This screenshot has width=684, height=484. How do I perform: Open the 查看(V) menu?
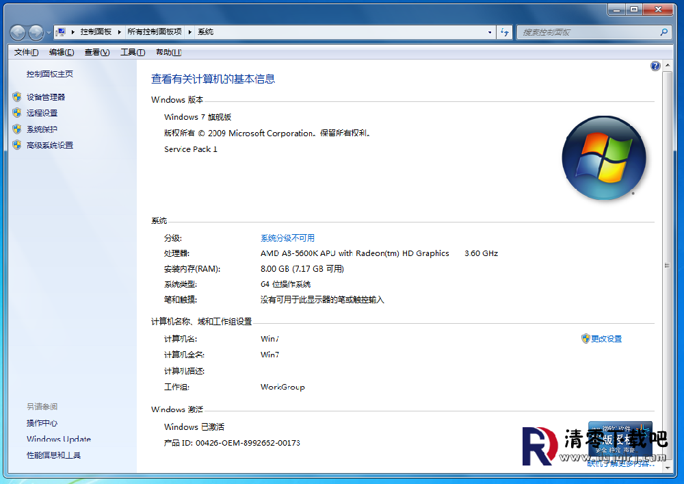pos(97,53)
